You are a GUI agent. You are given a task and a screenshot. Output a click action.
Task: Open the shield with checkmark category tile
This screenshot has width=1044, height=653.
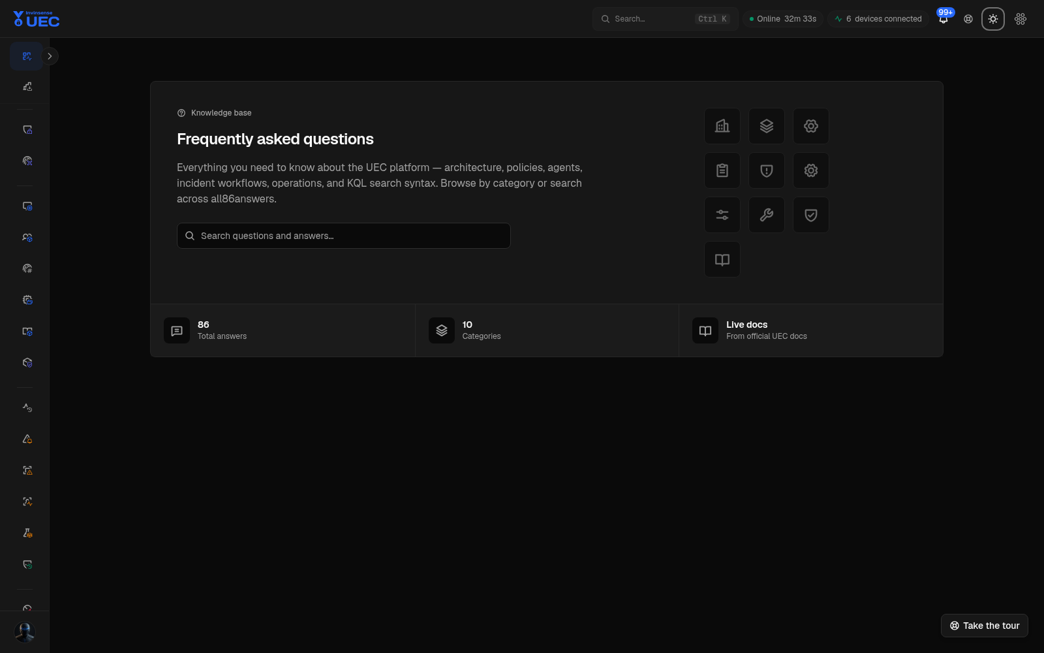point(811,215)
